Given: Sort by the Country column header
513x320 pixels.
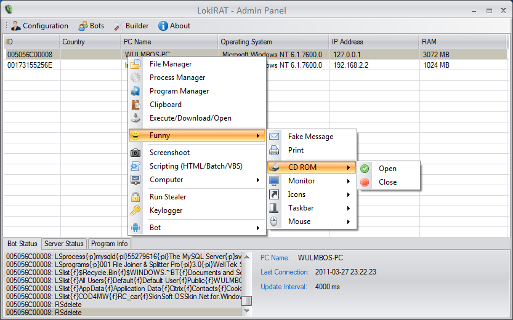Looking at the screenshot, I should tap(90, 42).
